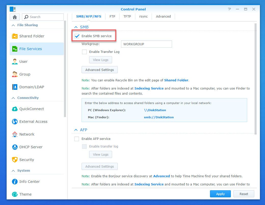Open the Network sidebar entry
This screenshot has width=265, height=205.
coord(37,134)
